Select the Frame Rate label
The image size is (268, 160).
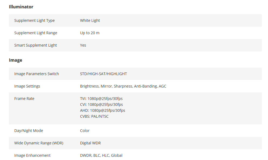click(24, 99)
